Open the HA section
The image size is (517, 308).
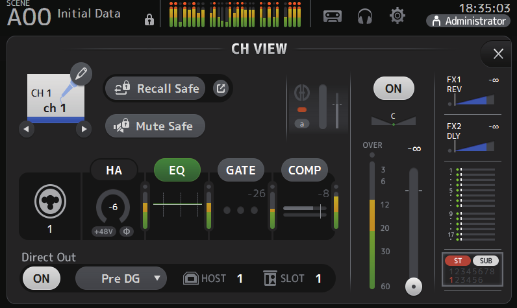point(114,170)
